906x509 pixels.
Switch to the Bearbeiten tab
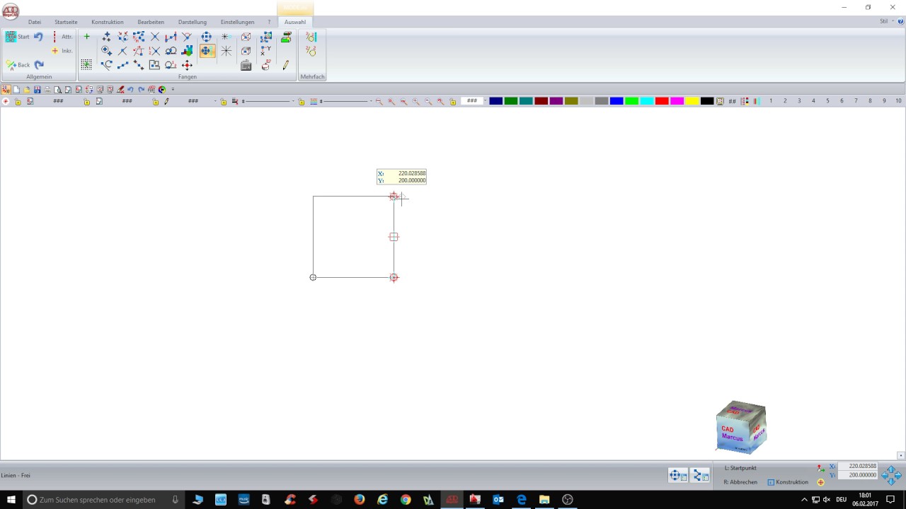151,22
